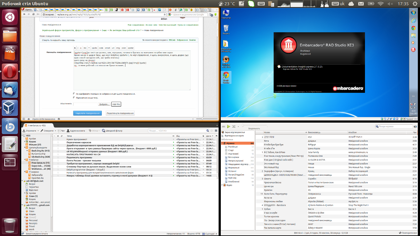Open the Отримати button dropdown arrow

tap(38, 131)
